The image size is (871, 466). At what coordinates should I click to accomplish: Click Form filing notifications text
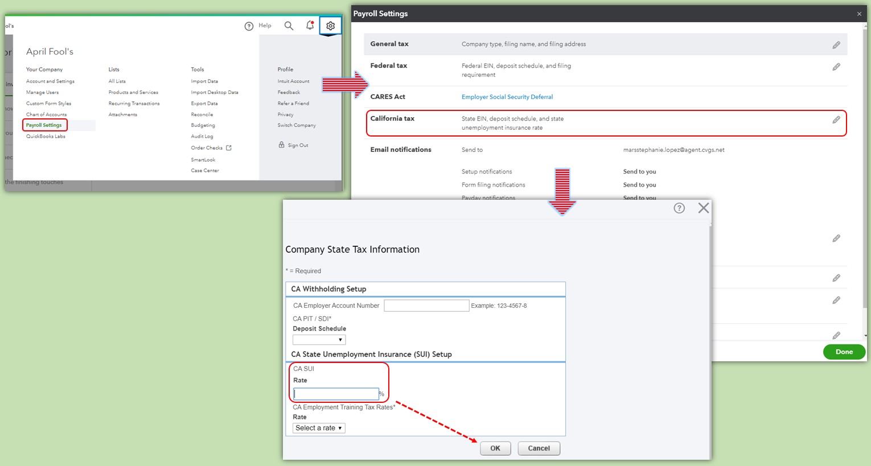click(x=494, y=185)
